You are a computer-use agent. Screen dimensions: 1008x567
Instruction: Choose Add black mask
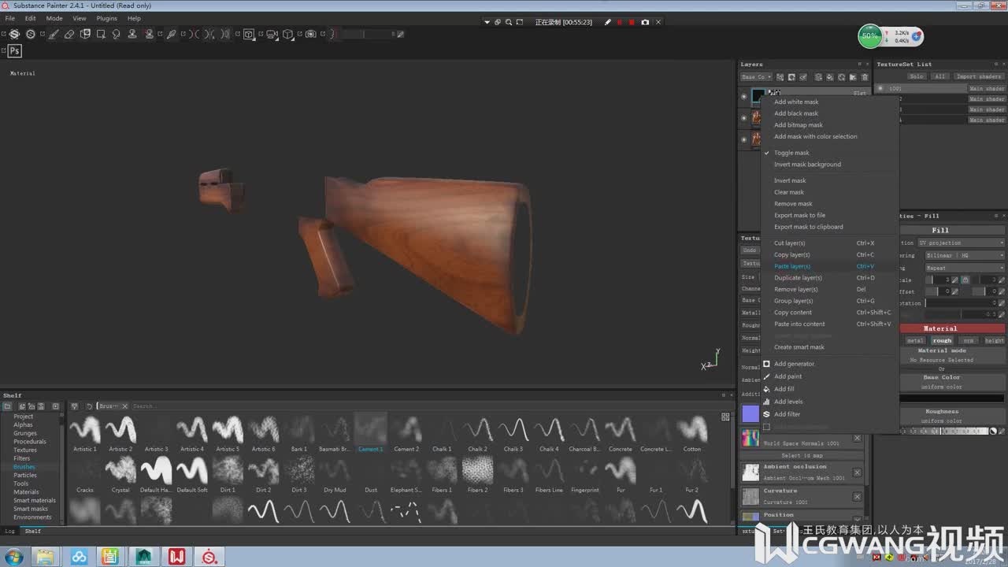click(796, 113)
